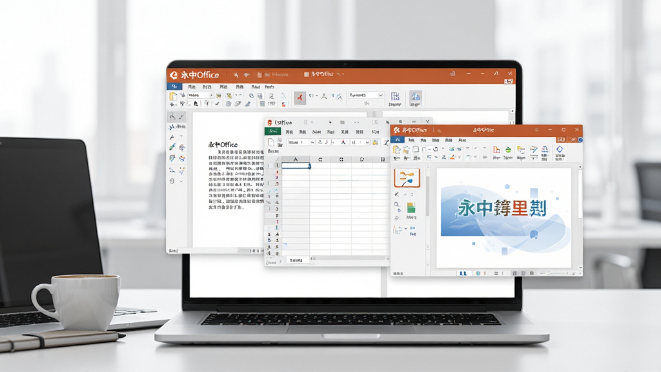Click the highlighted red letter button in the word processor toolbar

click(x=300, y=98)
